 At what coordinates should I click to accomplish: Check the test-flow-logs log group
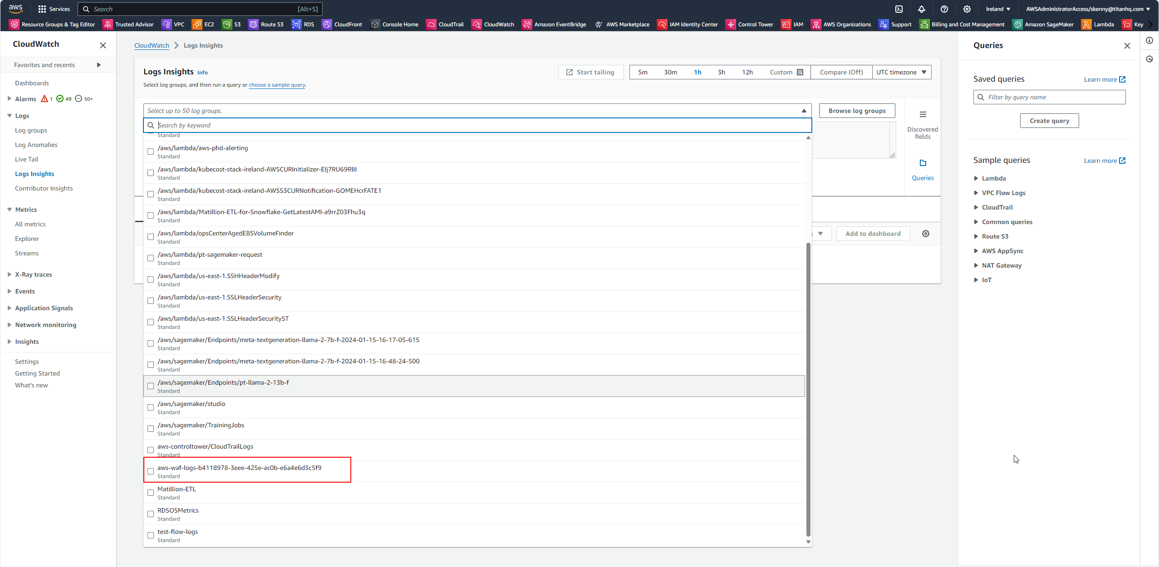151,535
